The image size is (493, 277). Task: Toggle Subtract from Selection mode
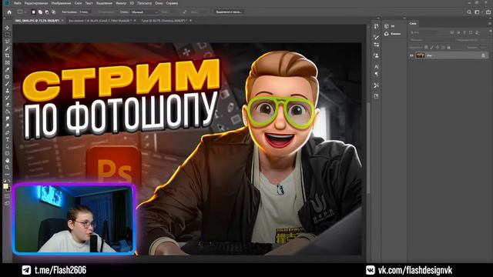tap(47, 12)
